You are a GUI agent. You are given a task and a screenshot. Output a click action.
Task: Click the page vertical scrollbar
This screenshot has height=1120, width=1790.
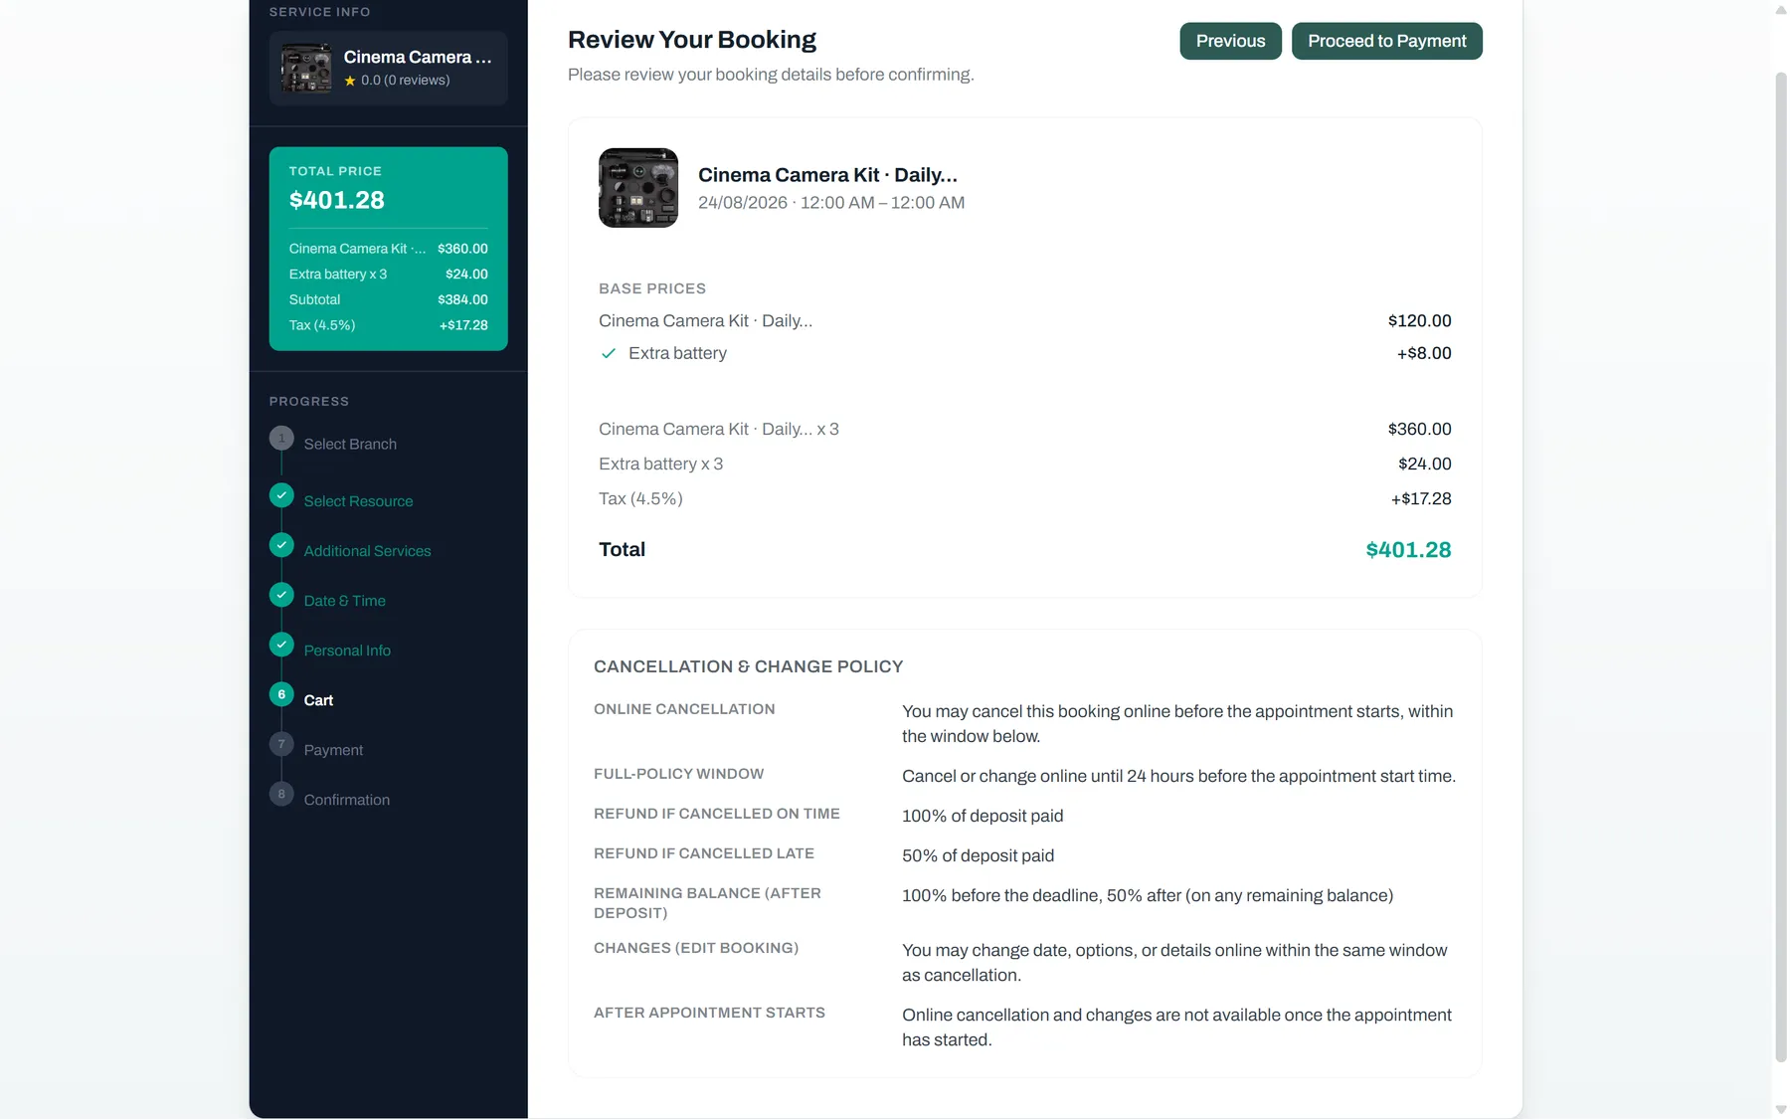pyautogui.click(x=1780, y=567)
